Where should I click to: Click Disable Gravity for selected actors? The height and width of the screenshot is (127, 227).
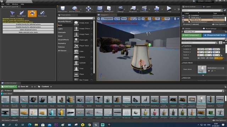click(28, 27)
